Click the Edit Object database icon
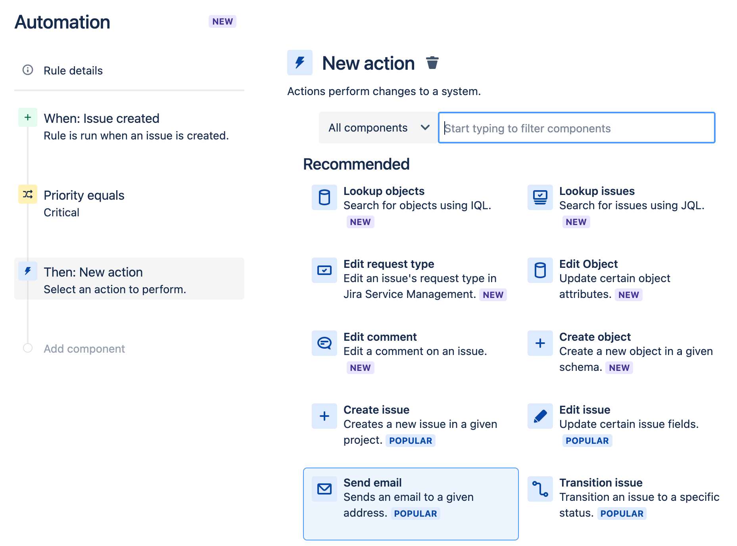The width and height of the screenshot is (737, 546). pyautogui.click(x=540, y=271)
